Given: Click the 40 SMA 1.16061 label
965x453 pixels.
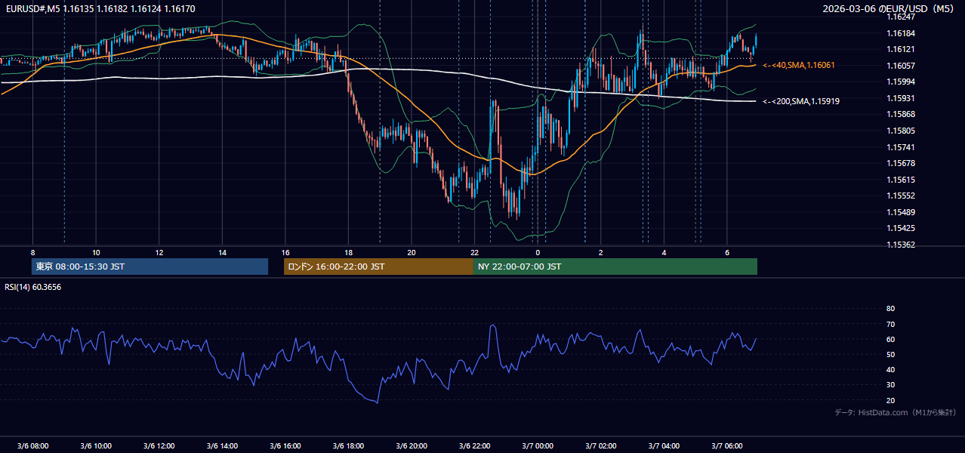Looking at the screenshot, I should tap(799, 66).
